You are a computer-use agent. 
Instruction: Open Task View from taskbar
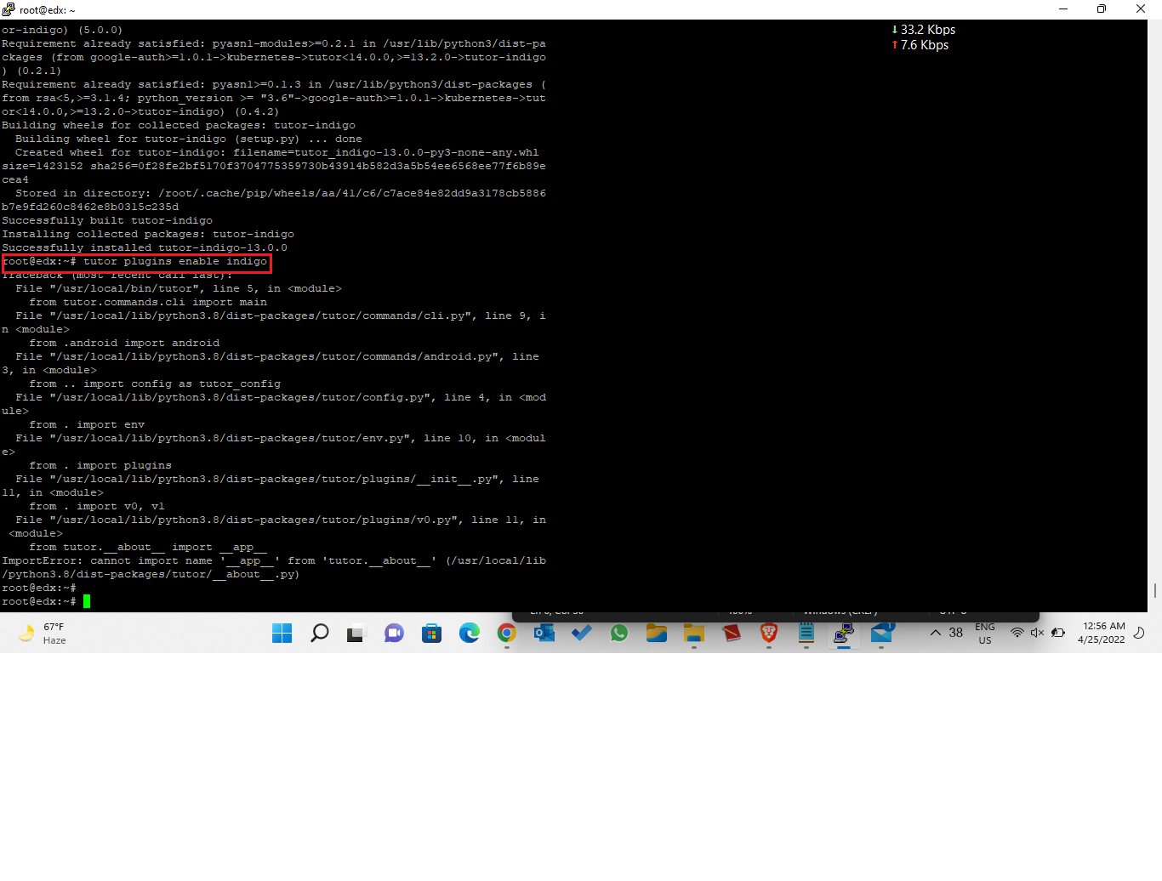click(356, 633)
